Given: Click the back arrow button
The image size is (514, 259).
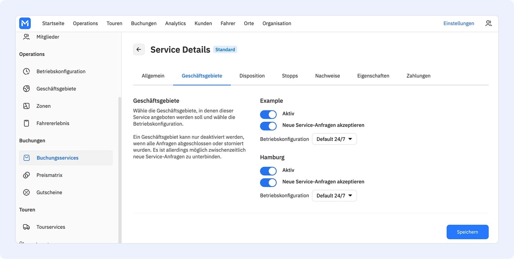Looking at the screenshot, I should click(139, 49).
